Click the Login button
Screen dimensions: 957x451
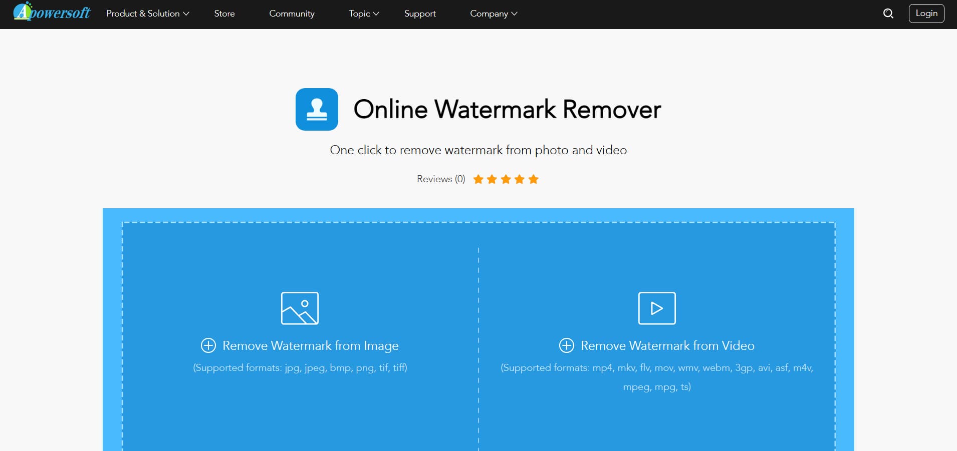coord(926,14)
